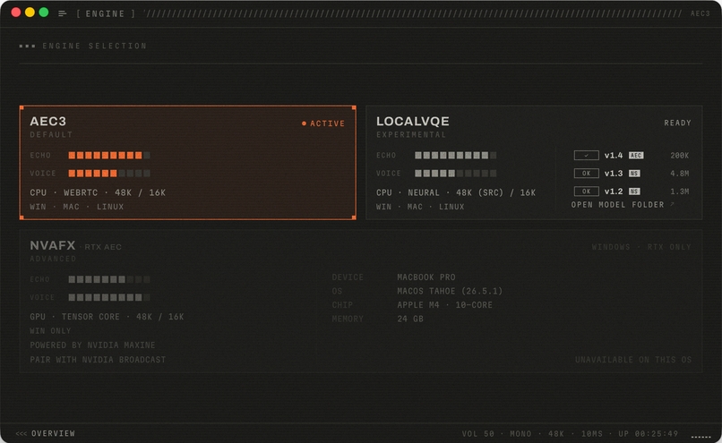Click the external arrow after OPEN MODEL FOLDER
The height and width of the screenshot is (443, 722).
point(672,204)
